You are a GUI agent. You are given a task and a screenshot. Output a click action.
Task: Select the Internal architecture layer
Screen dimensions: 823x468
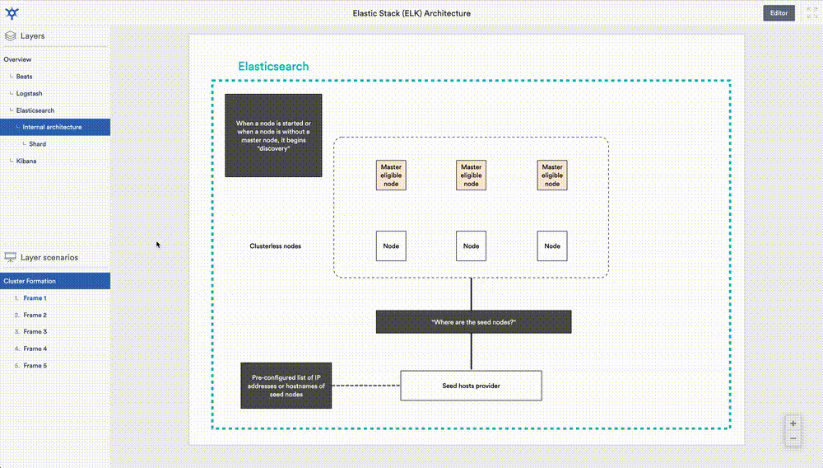[x=55, y=127]
